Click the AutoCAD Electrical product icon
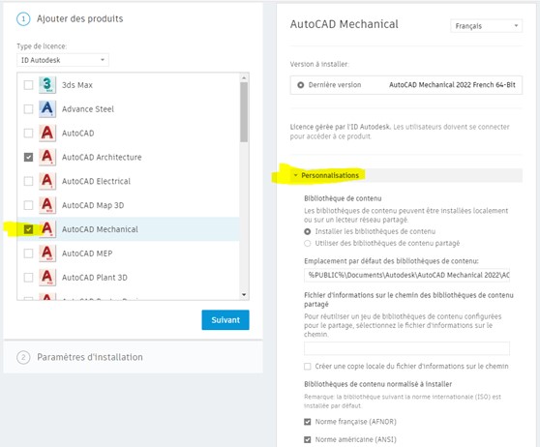 coord(47,181)
